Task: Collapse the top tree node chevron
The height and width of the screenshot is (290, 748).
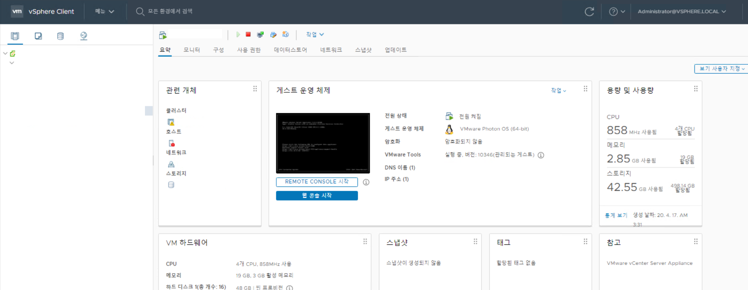Action: pos(5,53)
